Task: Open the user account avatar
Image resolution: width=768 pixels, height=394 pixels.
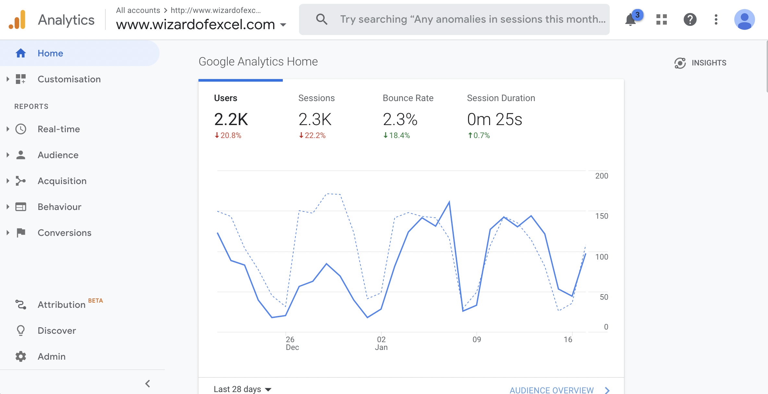Action: (x=744, y=19)
